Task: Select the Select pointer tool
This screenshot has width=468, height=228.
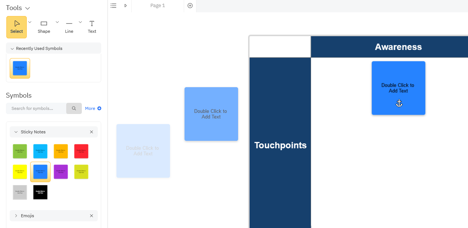Action: [x=17, y=27]
